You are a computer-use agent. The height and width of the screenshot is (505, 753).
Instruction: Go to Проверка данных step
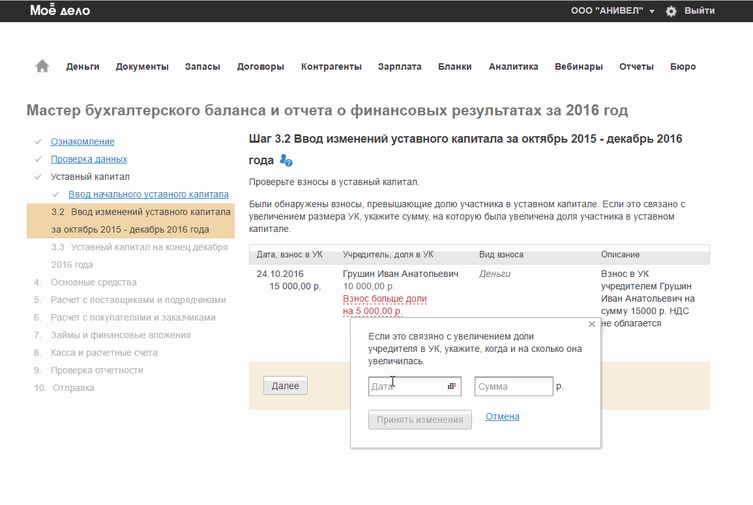89,159
